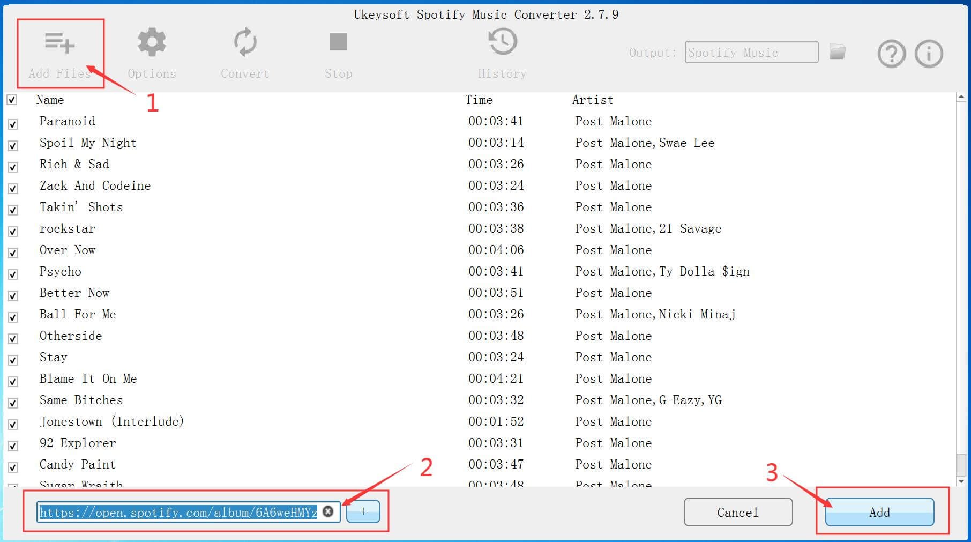Click the info circle icon
The image size is (971, 542).
[929, 54]
